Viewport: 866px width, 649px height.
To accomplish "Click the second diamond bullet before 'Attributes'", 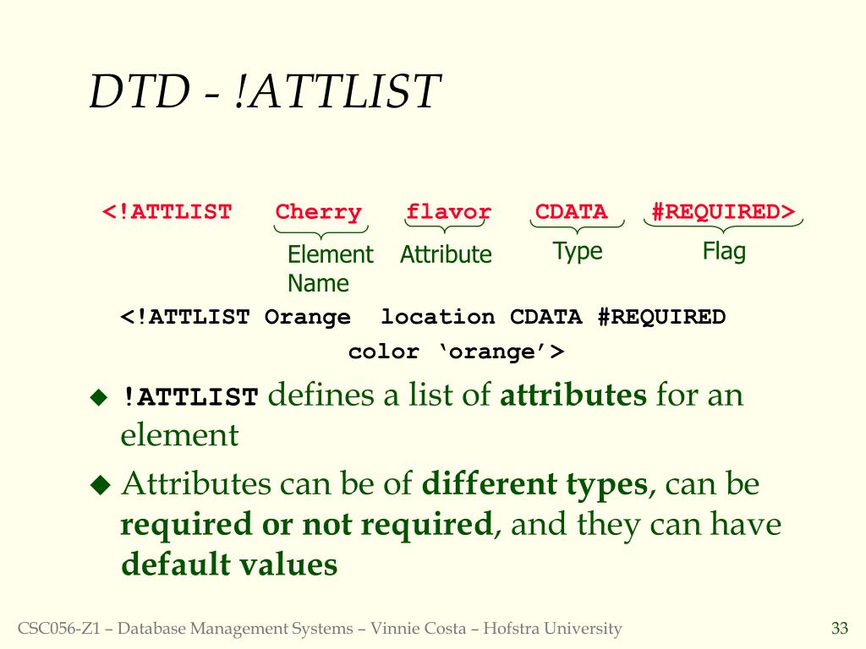I will (x=100, y=485).
